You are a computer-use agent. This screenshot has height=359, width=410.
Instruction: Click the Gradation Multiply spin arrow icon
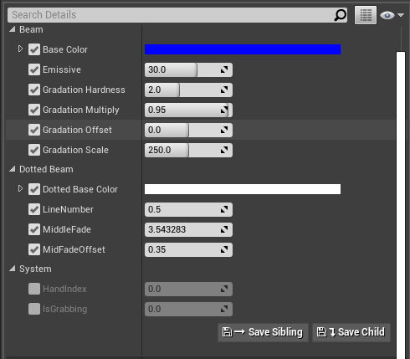(224, 110)
